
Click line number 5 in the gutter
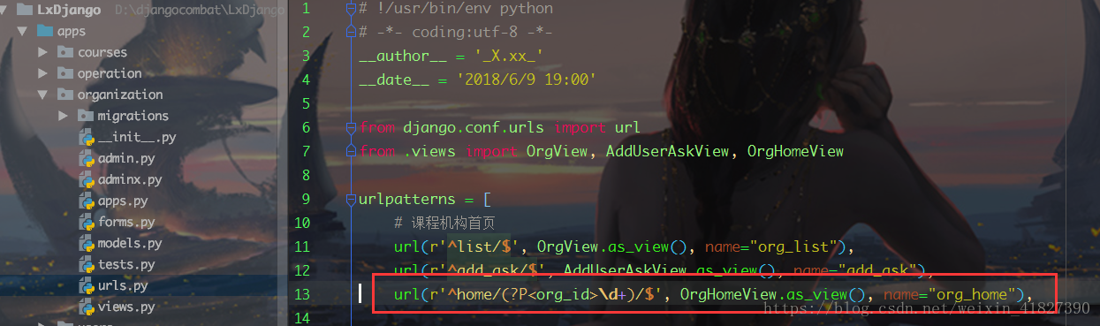coord(306,103)
